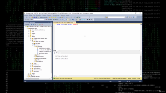Toggle auto-hide pin on Explorador de objetos
The height and width of the screenshot is (93, 166).
pyautogui.click(x=50, y=22)
